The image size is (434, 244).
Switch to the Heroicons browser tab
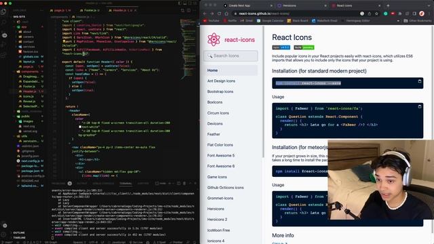coord(302,5)
